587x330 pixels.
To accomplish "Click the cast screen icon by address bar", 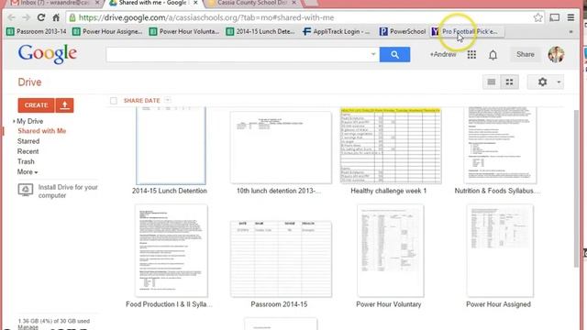I will 554,17.
